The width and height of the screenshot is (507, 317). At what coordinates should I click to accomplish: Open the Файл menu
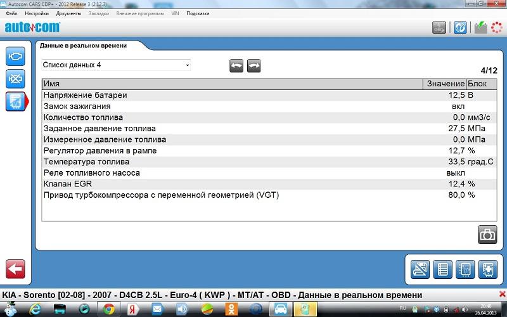point(11,13)
